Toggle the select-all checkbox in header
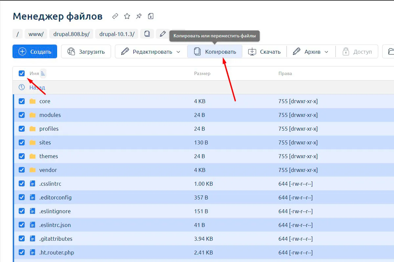This screenshot has height=262, width=394. coord(22,73)
